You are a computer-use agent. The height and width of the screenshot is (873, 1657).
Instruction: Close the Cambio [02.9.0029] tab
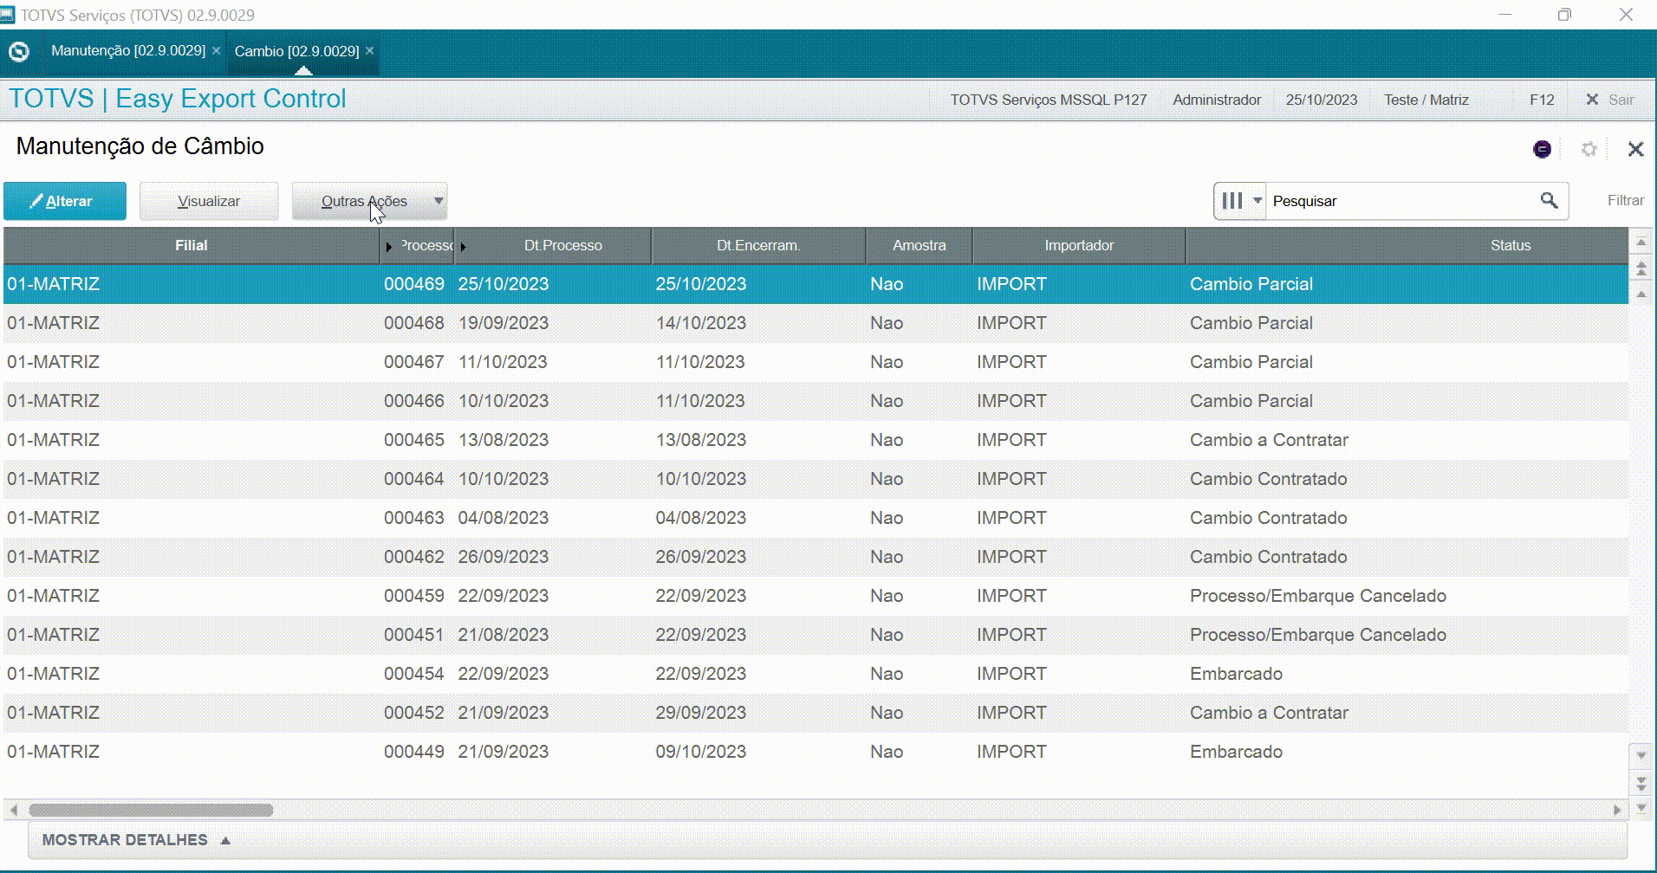369,51
